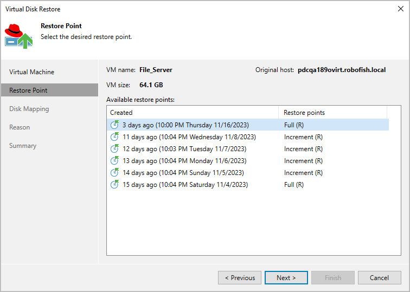Click the Previous button
This screenshot has height=292, width=410.
[240, 277]
